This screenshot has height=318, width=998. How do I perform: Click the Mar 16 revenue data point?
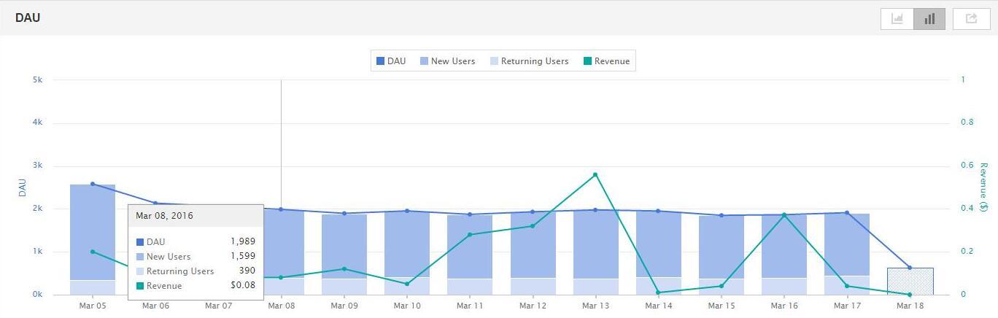click(784, 215)
